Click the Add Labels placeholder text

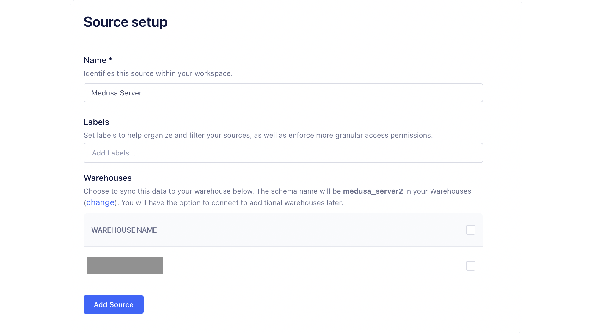(x=113, y=153)
